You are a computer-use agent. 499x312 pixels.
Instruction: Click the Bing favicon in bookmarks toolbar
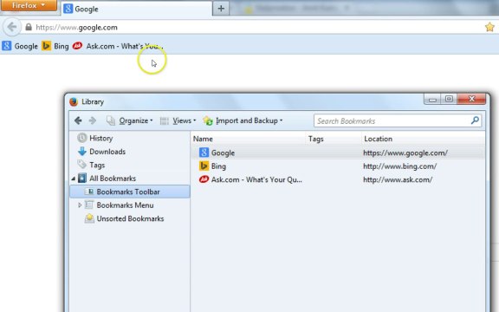[x=46, y=46]
